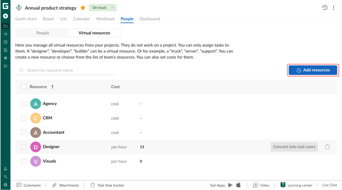Open Agency cost type dropdown

115,104
